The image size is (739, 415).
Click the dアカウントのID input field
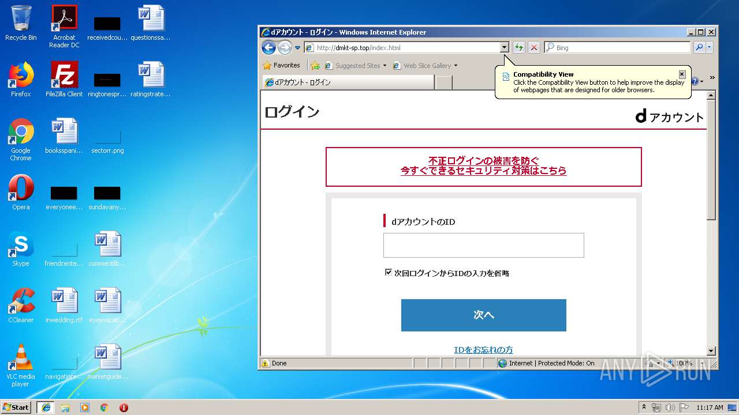(x=484, y=245)
